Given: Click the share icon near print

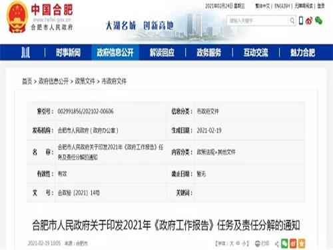Looking at the screenshot, I should coord(277,244).
